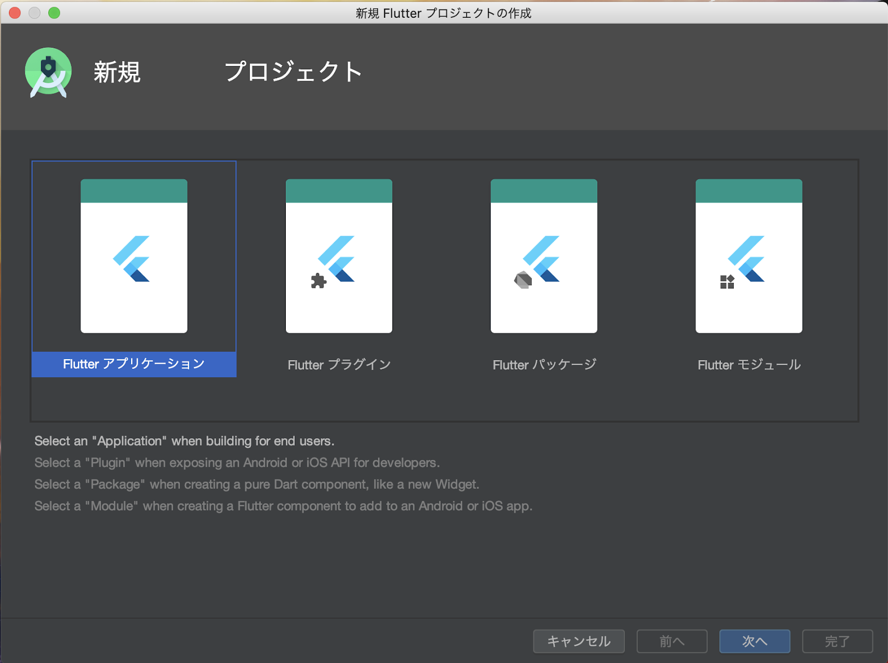Click the Android Studio logo icon
This screenshot has height=663, width=888.
pos(48,73)
